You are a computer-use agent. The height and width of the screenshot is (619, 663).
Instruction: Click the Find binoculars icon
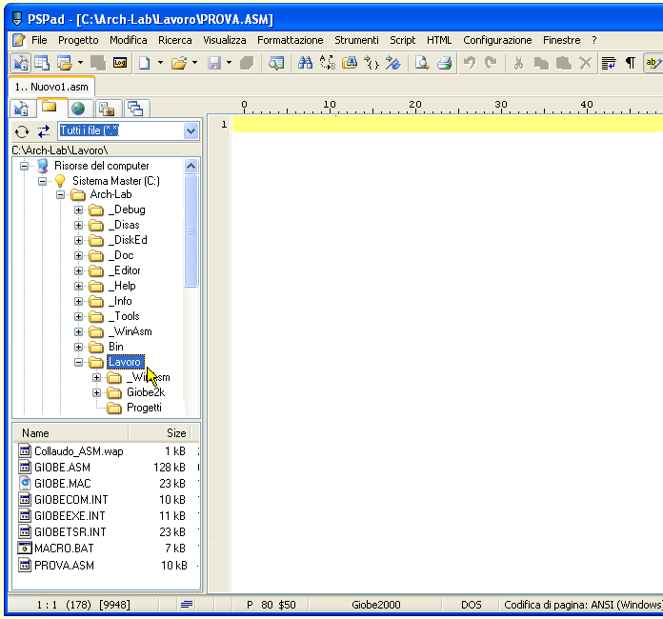pos(305,64)
